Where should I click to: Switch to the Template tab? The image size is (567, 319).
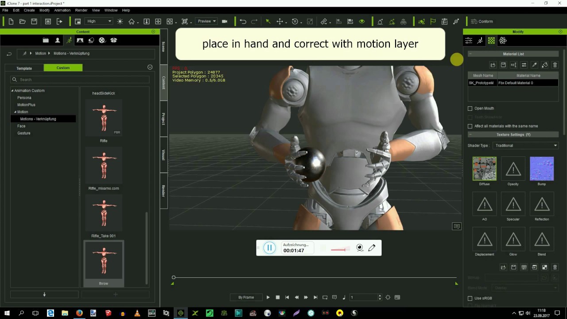click(x=24, y=68)
